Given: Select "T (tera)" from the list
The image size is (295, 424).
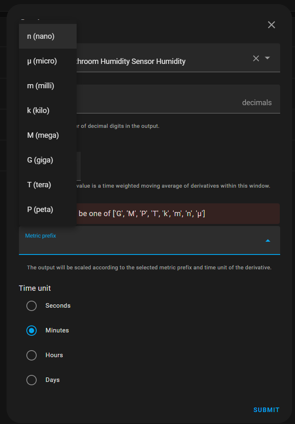Looking at the screenshot, I should click(x=39, y=184).
